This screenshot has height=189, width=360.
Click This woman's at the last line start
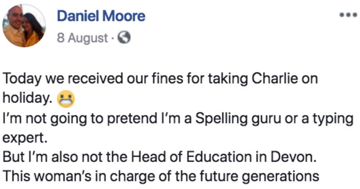click(x=53, y=176)
